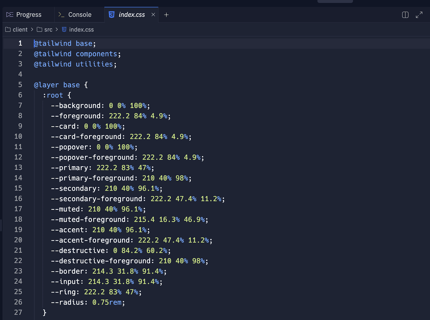The height and width of the screenshot is (320, 430).
Task: Click '--border' variable name
Action: tap(67, 271)
